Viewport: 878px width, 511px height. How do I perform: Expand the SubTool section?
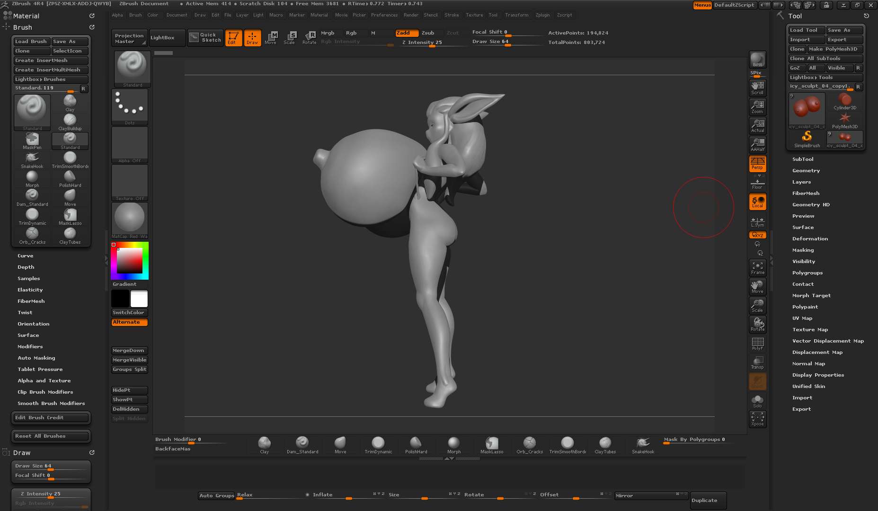pos(803,159)
